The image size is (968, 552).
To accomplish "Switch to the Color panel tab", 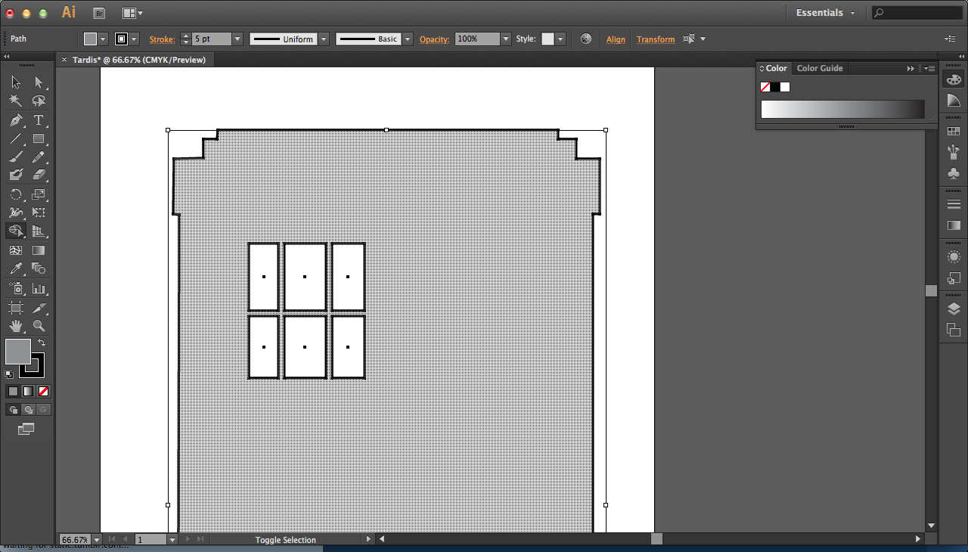I will [x=774, y=68].
